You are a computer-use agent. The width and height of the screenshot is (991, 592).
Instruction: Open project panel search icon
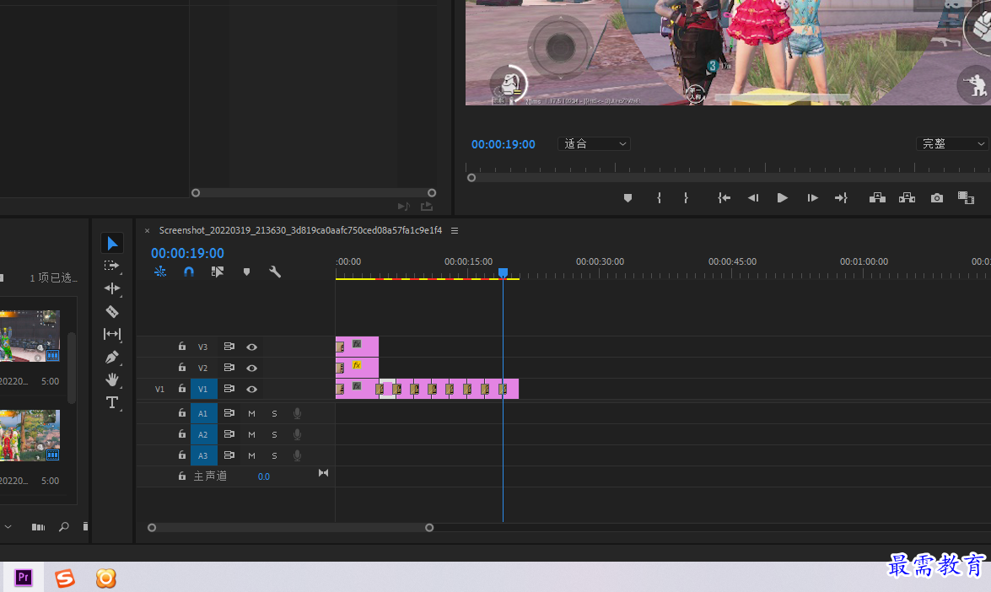[x=64, y=527]
